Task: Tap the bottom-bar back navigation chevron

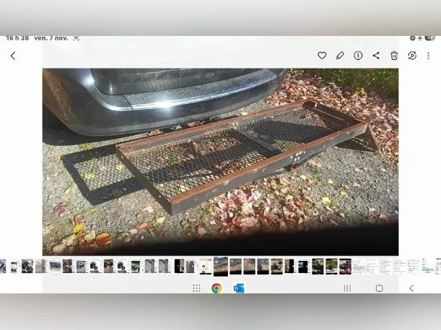Action: click(411, 288)
